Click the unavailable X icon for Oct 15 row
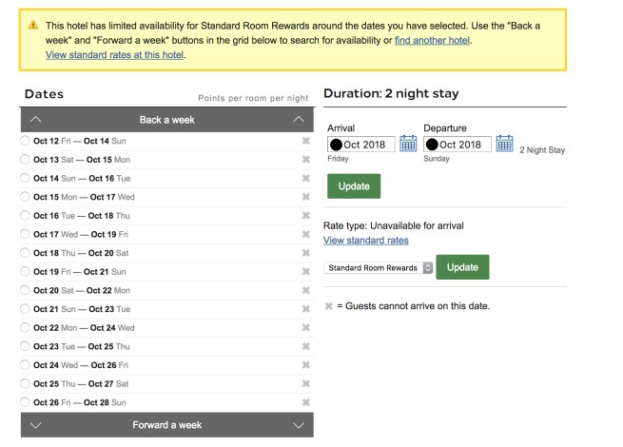This screenshot has height=447, width=623. coord(305,197)
